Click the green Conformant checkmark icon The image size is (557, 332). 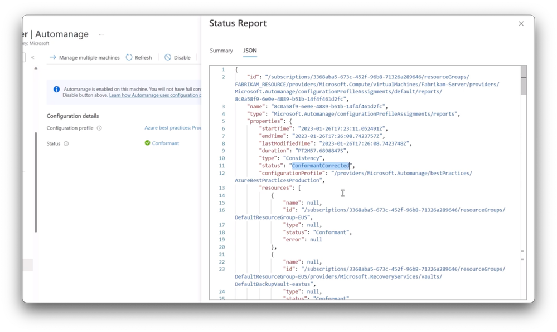147,143
